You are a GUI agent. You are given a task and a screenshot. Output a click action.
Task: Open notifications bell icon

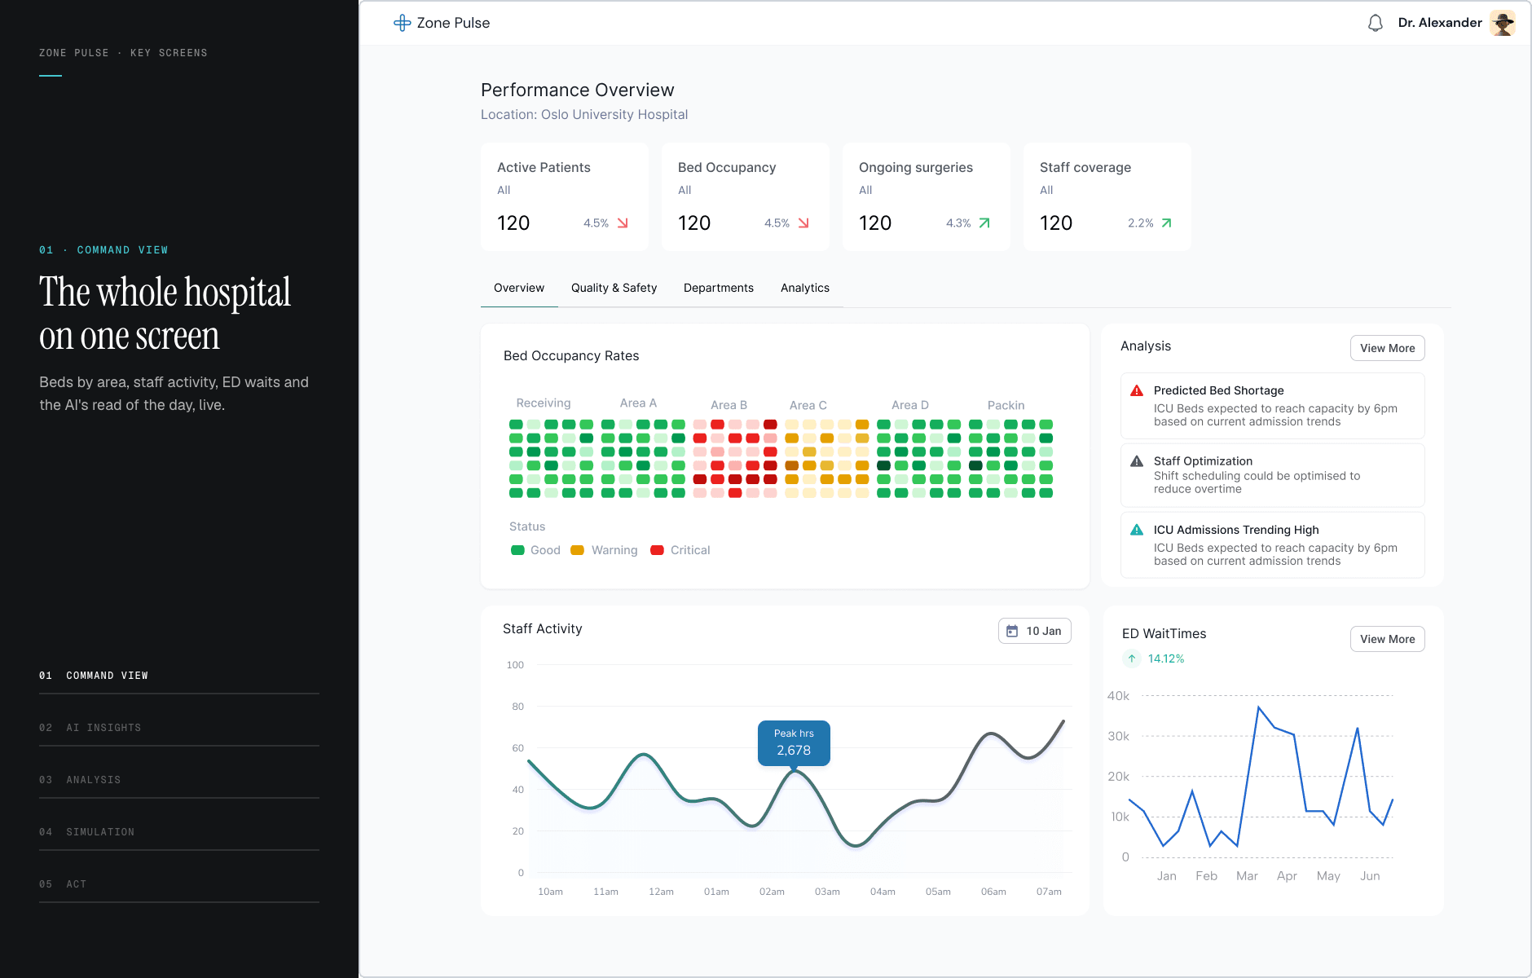click(1376, 23)
